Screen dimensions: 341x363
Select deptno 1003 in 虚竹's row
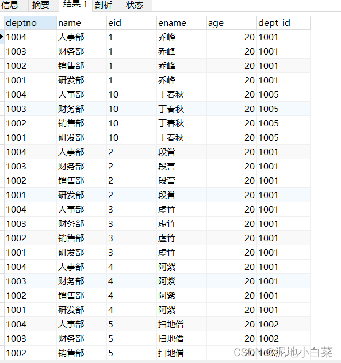[x=30, y=223]
